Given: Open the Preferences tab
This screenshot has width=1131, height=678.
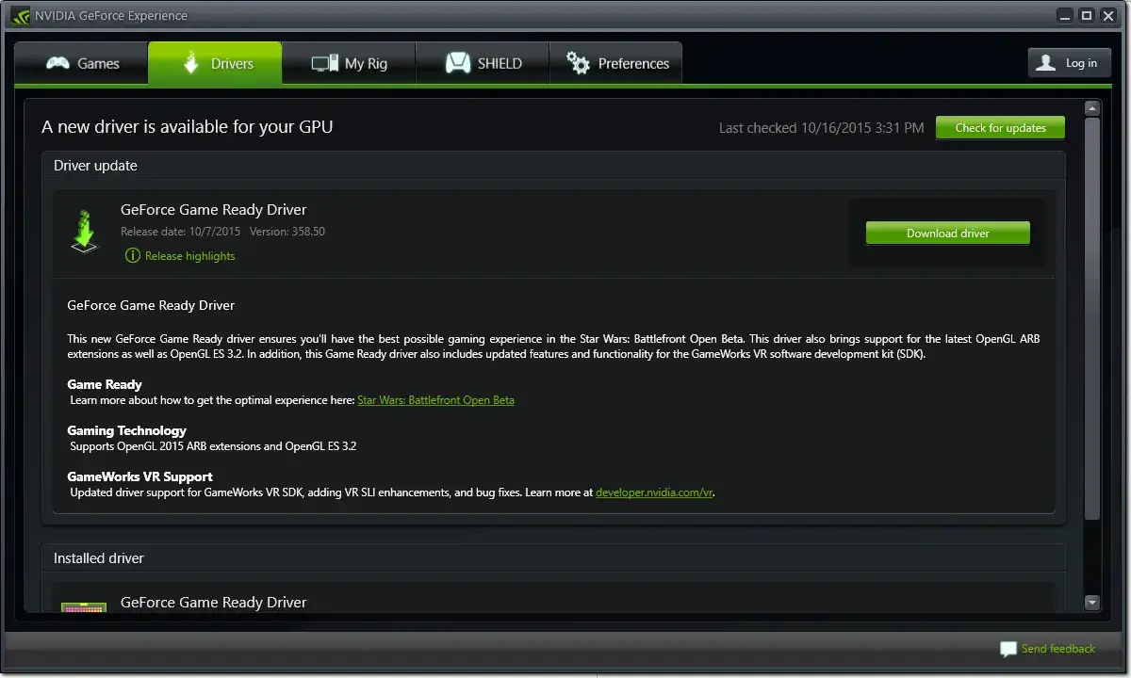Looking at the screenshot, I should [x=615, y=63].
